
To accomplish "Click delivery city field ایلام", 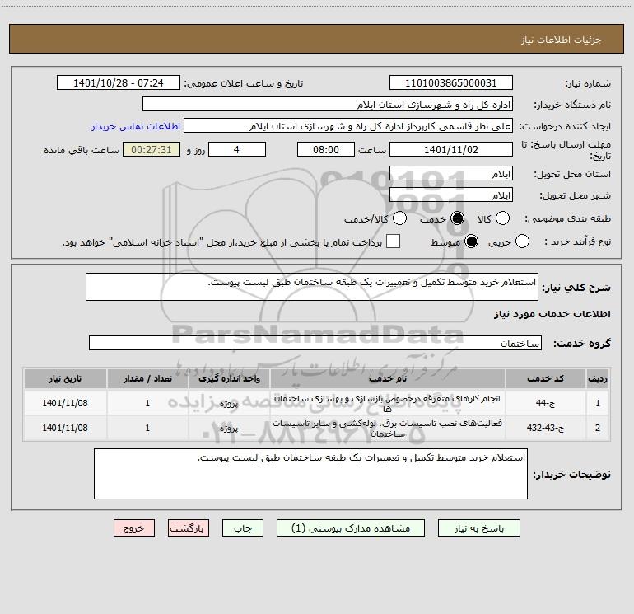I will tap(451, 195).
